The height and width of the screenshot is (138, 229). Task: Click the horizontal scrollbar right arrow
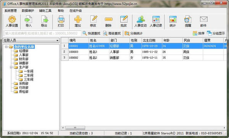224,128
